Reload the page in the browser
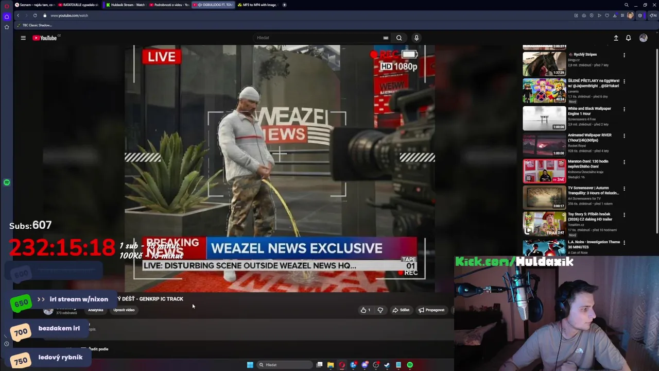The width and height of the screenshot is (659, 371). (35, 15)
